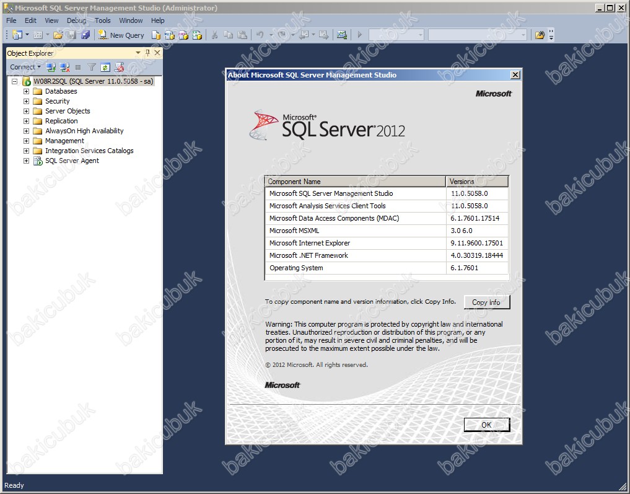Click the Copy Info button
This screenshot has width=630, height=494.
tap(486, 302)
